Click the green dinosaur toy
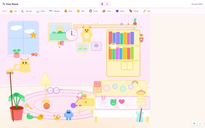The image size is (205, 128). 31,116
